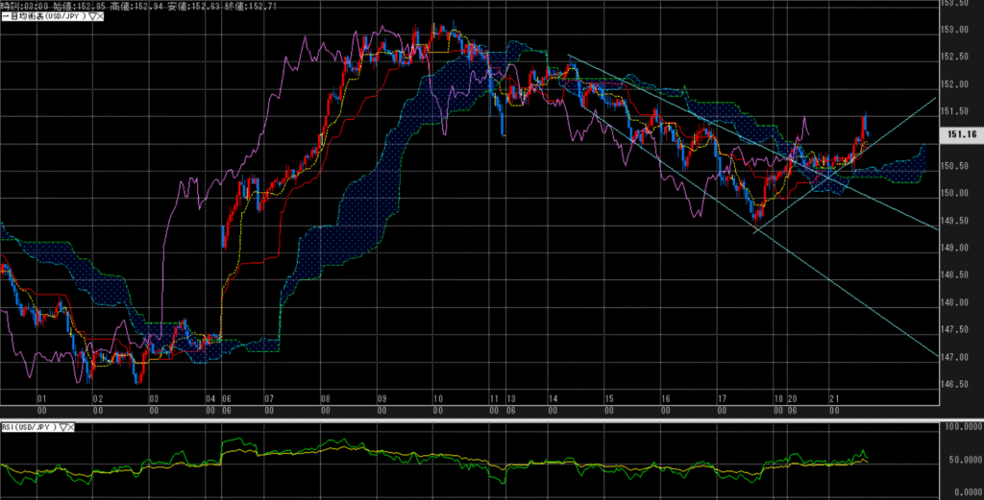Select the 14 date marker on time axis
Viewport: 984px width, 500px height.
[x=552, y=397]
